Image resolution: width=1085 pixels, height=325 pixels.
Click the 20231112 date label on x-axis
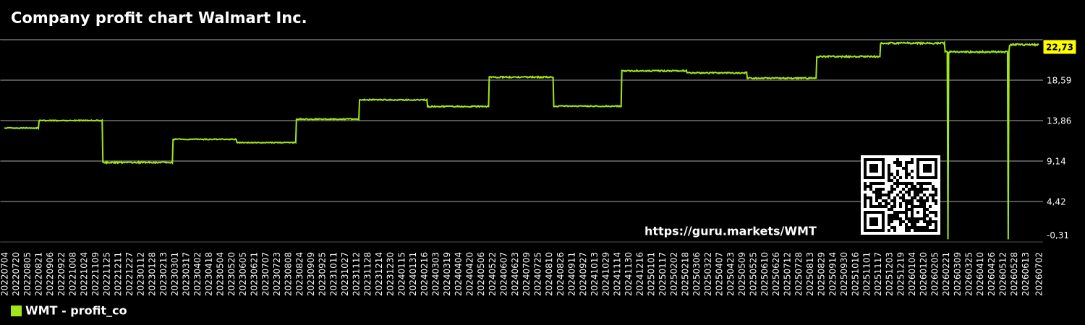357,274
